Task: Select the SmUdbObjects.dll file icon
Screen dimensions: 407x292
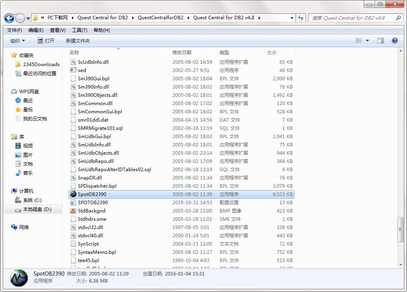Action: (73, 153)
